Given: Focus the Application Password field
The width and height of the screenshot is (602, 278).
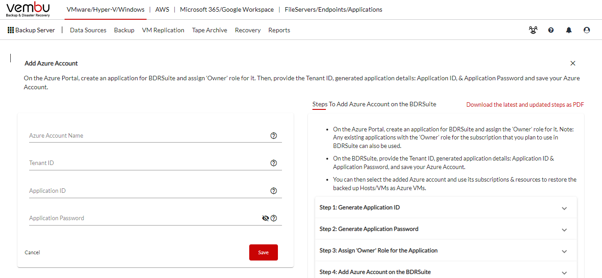Looking at the screenshot, I should coord(156,218).
